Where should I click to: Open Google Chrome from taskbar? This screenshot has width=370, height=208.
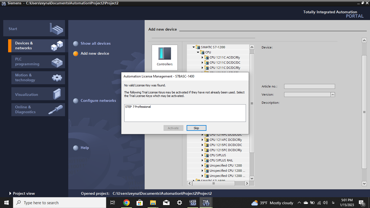click(x=126, y=203)
